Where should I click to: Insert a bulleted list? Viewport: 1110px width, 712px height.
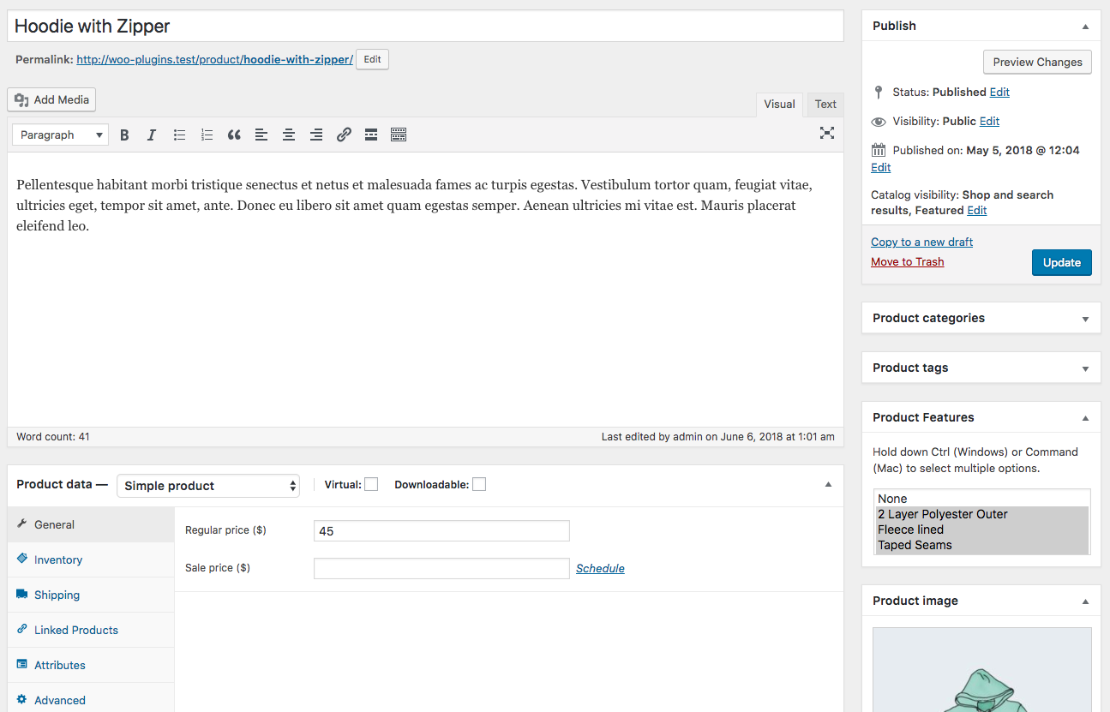pyautogui.click(x=179, y=135)
